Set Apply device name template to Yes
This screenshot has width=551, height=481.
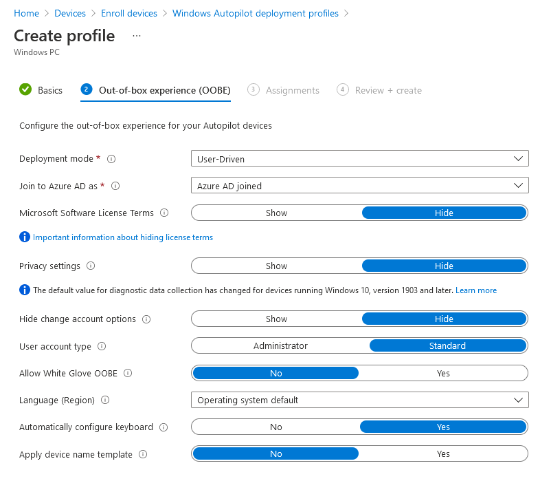pos(443,454)
